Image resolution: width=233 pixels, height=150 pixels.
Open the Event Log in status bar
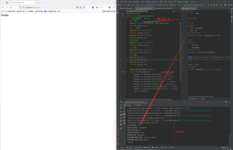pos(226,147)
